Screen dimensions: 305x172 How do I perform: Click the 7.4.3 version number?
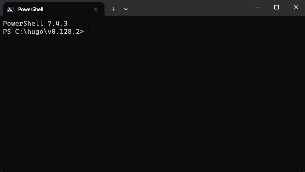(58, 24)
